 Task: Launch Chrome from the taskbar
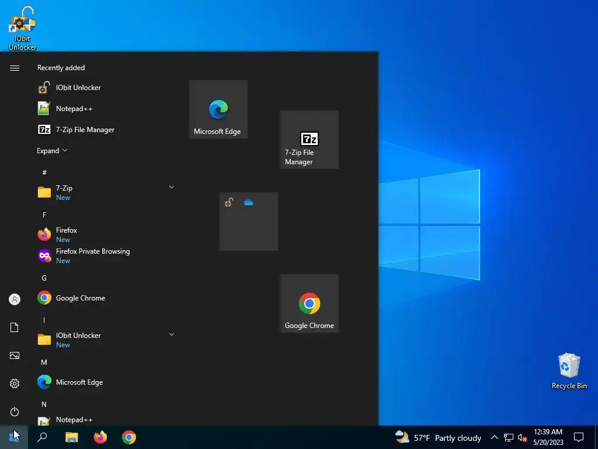point(129,437)
